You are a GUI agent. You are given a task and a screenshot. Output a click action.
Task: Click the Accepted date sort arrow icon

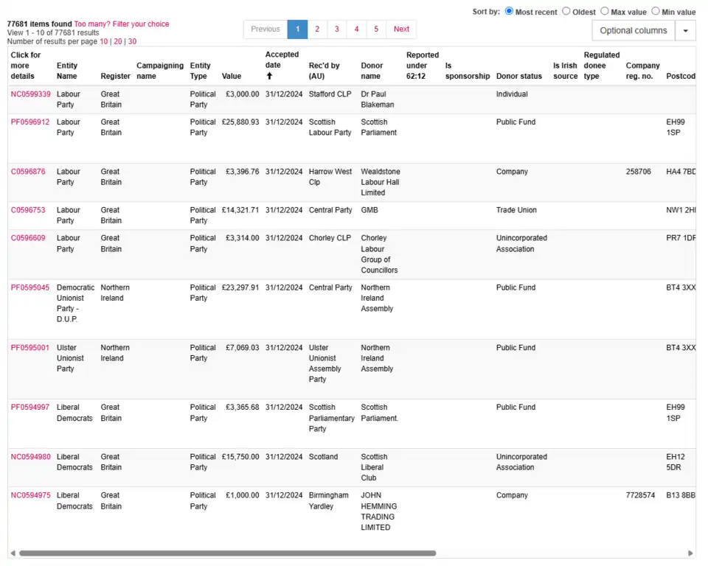tap(269, 76)
